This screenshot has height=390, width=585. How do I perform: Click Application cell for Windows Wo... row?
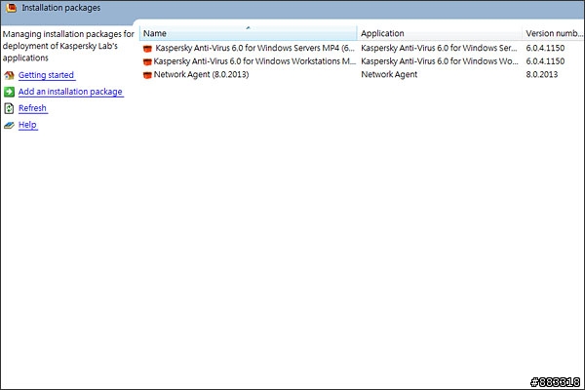click(440, 61)
